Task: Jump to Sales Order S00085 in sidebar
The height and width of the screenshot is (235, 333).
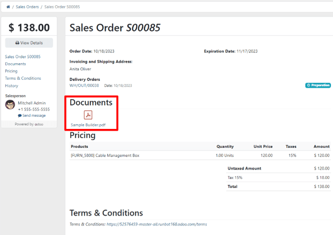Action: [22, 57]
